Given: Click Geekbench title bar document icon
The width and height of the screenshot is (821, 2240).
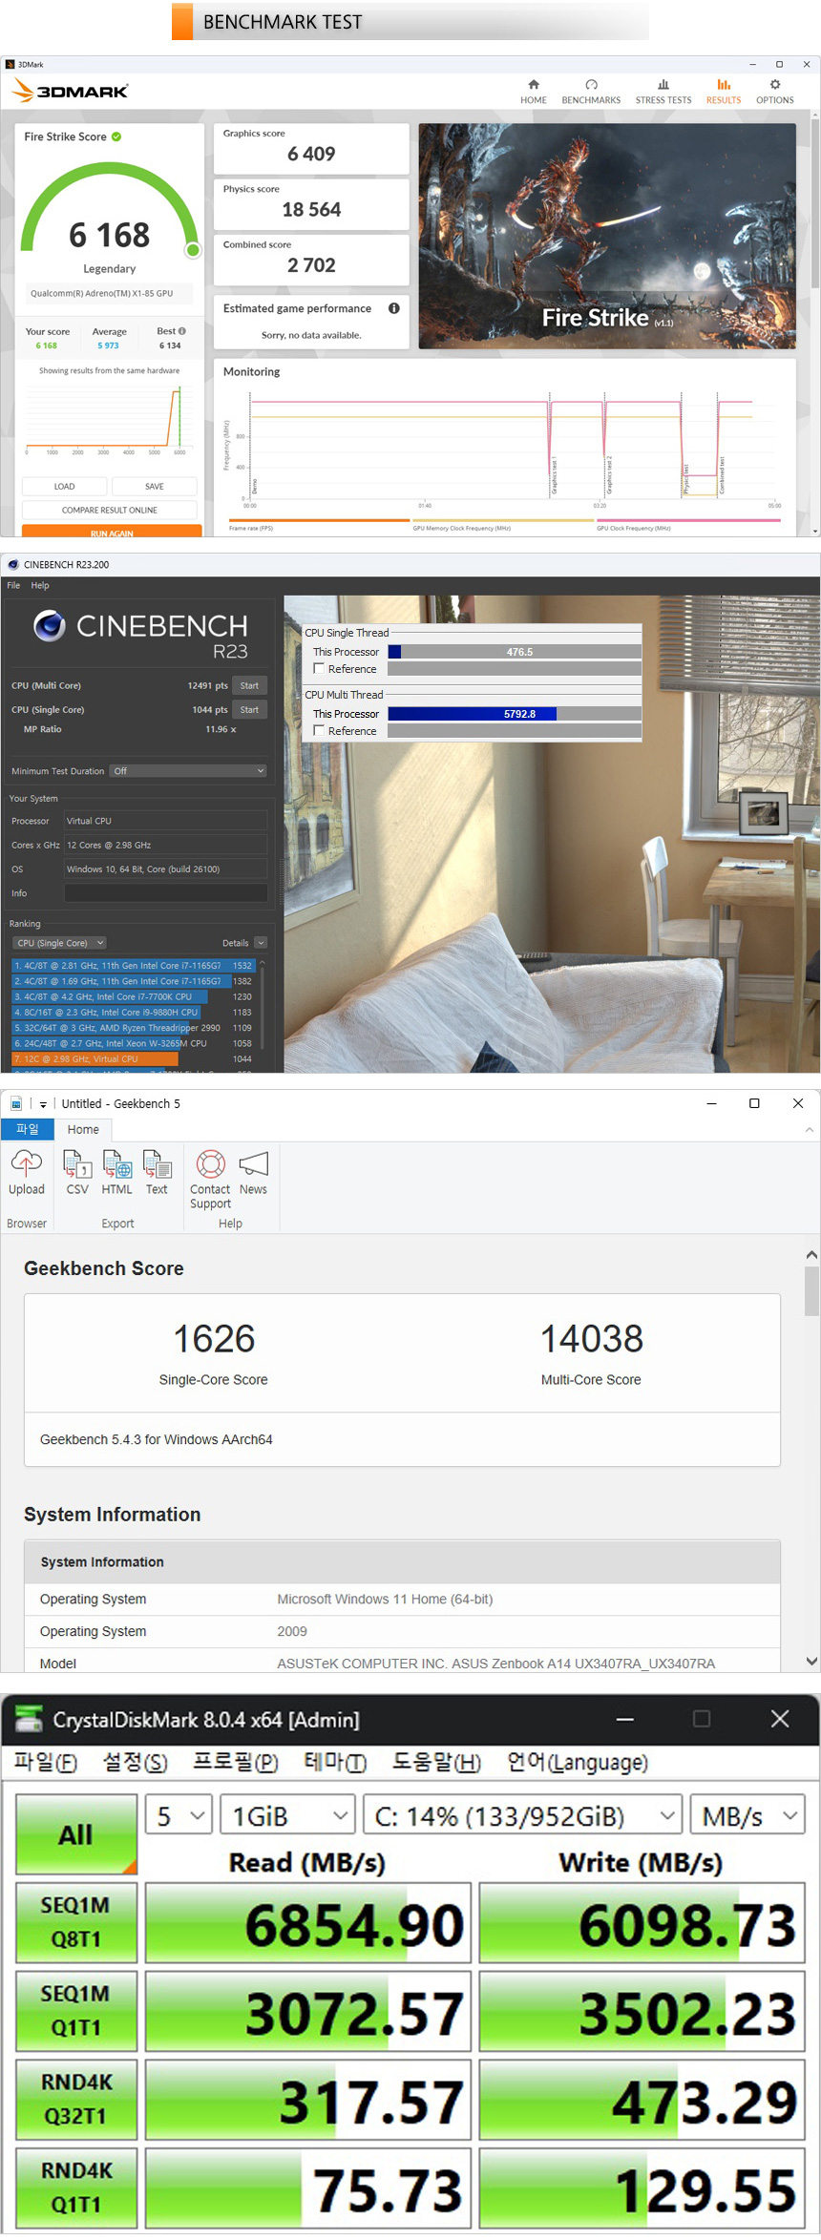Looking at the screenshot, I should [x=16, y=1103].
